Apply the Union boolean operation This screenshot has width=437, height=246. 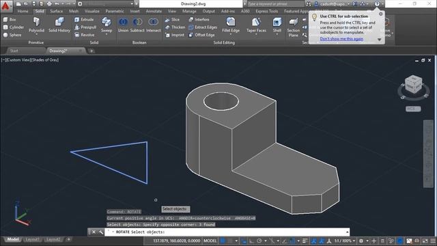[x=123, y=25]
